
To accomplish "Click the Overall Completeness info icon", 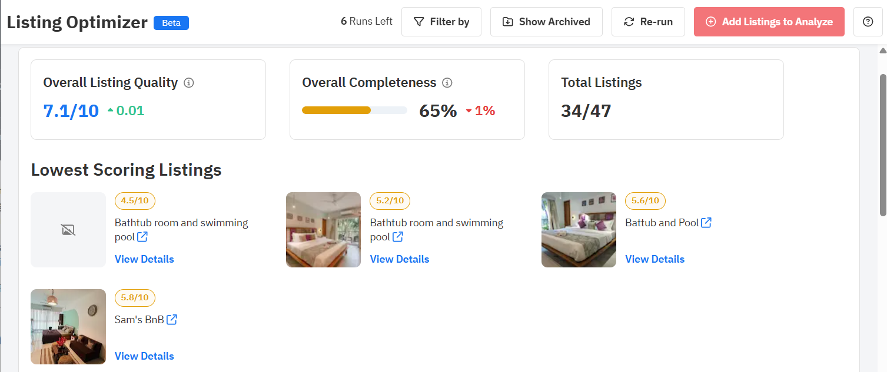I will coord(447,83).
